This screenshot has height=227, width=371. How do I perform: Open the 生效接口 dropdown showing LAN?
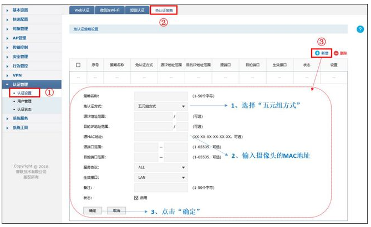click(x=161, y=177)
